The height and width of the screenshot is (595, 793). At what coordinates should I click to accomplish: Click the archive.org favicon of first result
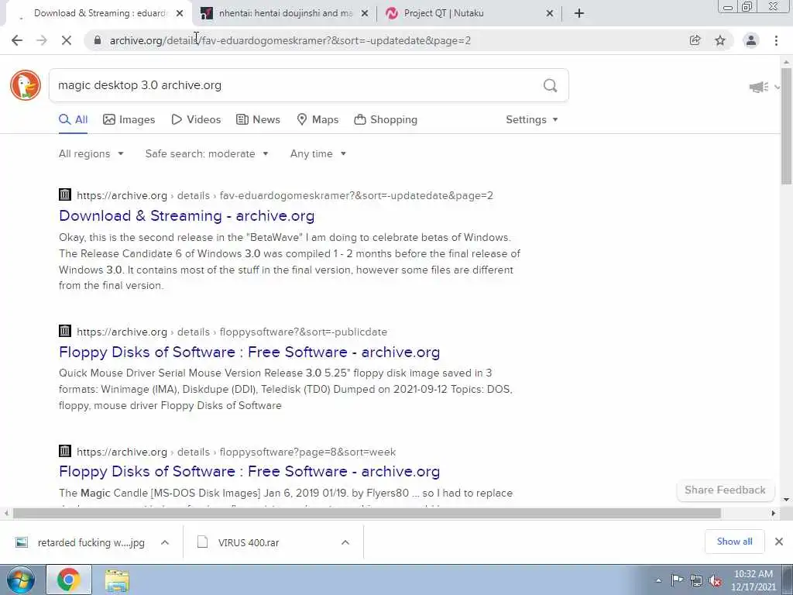(65, 194)
